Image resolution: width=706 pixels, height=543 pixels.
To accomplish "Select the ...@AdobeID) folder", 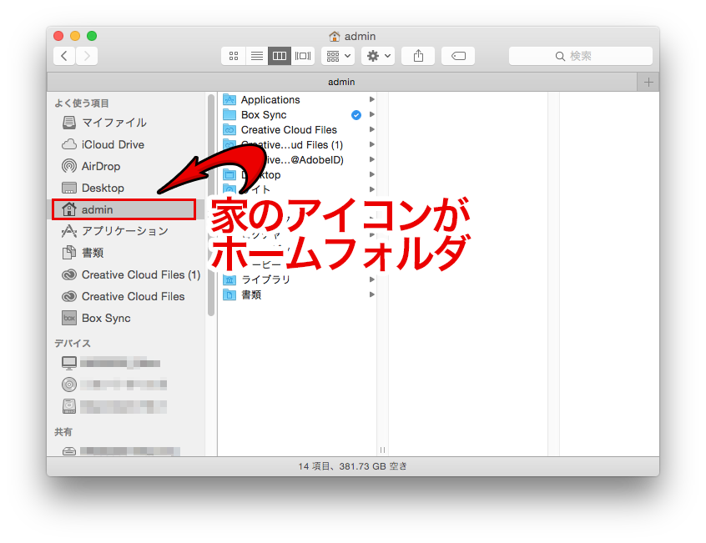I will (299, 159).
